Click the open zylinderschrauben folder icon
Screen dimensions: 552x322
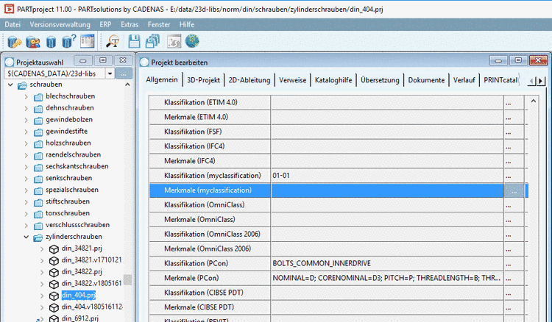click(x=38, y=237)
